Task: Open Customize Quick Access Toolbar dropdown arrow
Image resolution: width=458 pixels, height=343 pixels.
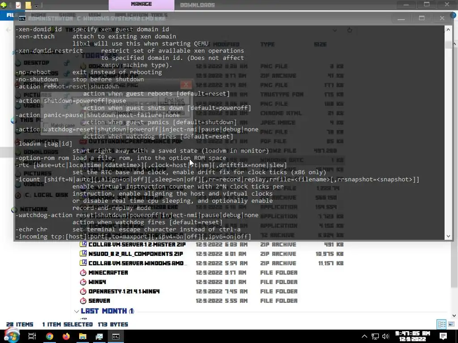Action: (x=37, y=5)
